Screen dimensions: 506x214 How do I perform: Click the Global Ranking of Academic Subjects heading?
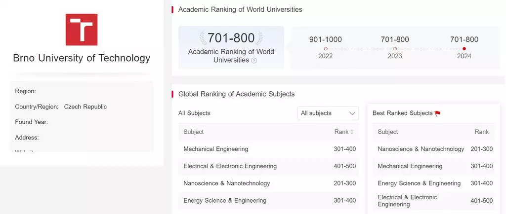[x=236, y=94]
